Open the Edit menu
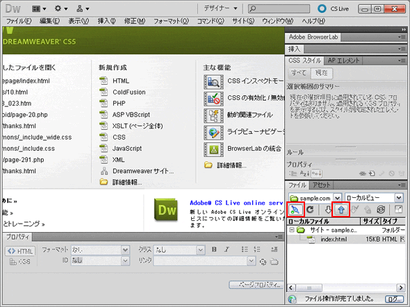410x307 pixels. click(49, 21)
